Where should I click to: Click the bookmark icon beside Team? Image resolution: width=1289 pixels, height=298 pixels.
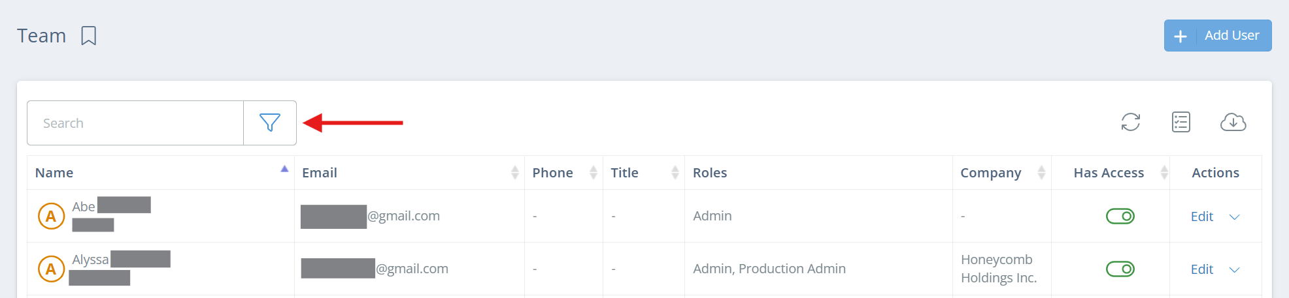[88, 36]
